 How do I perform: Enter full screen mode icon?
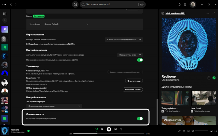[x=216, y=131]
